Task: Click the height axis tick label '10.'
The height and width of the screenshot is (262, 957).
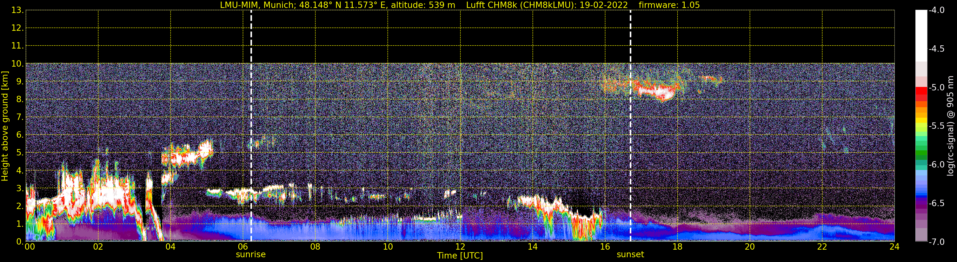Action: click(17, 64)
